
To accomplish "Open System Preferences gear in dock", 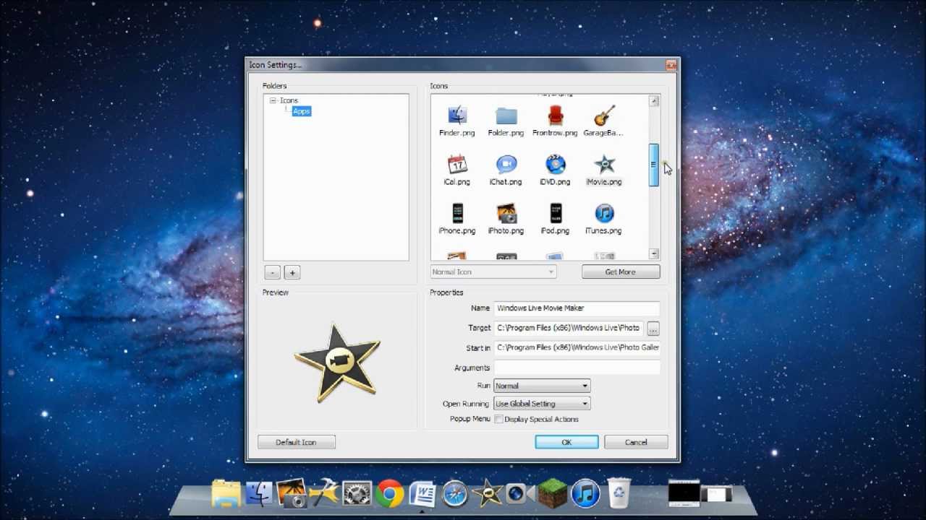I will tap(357, 494).
